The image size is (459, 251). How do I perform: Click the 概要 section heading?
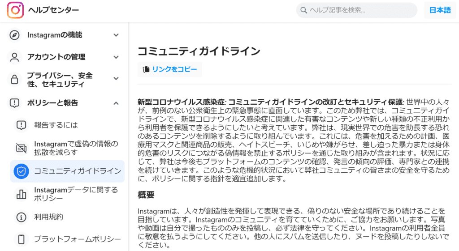[x=146, y=195]
